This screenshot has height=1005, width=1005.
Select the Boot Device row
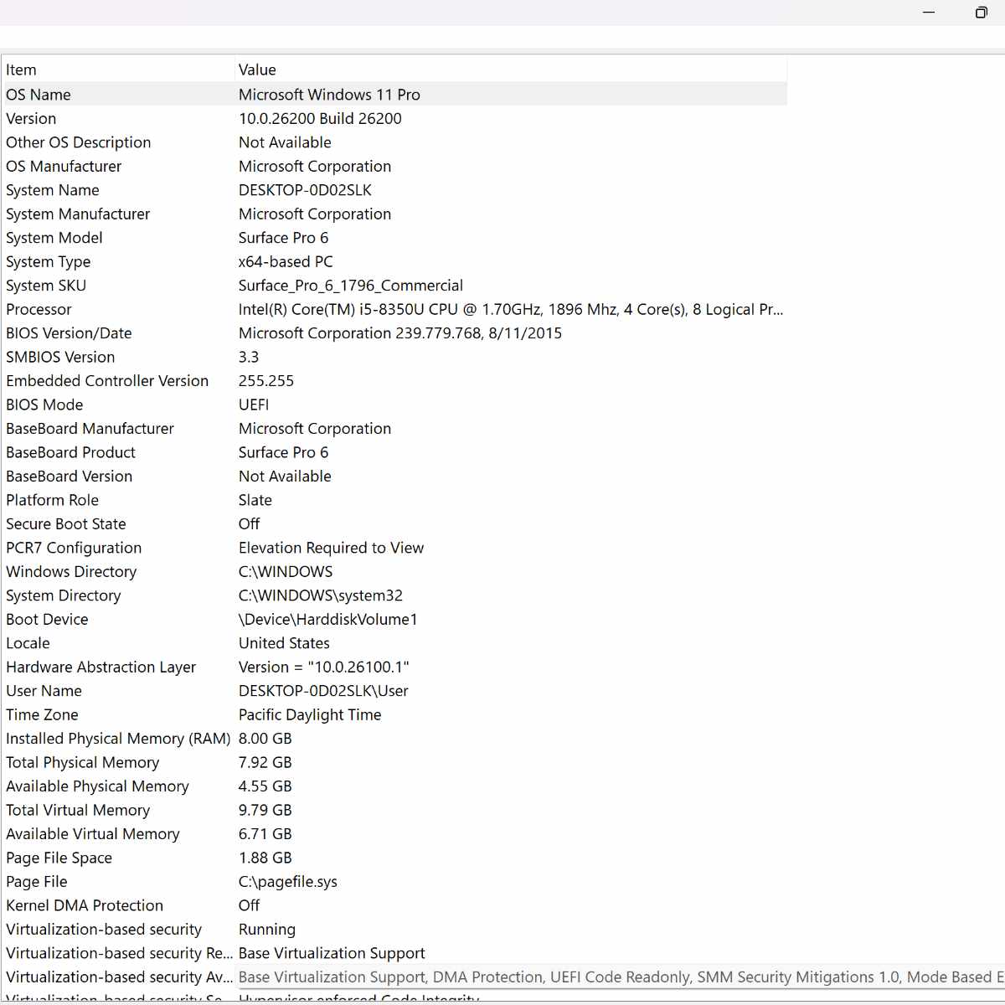click(394, 620)
